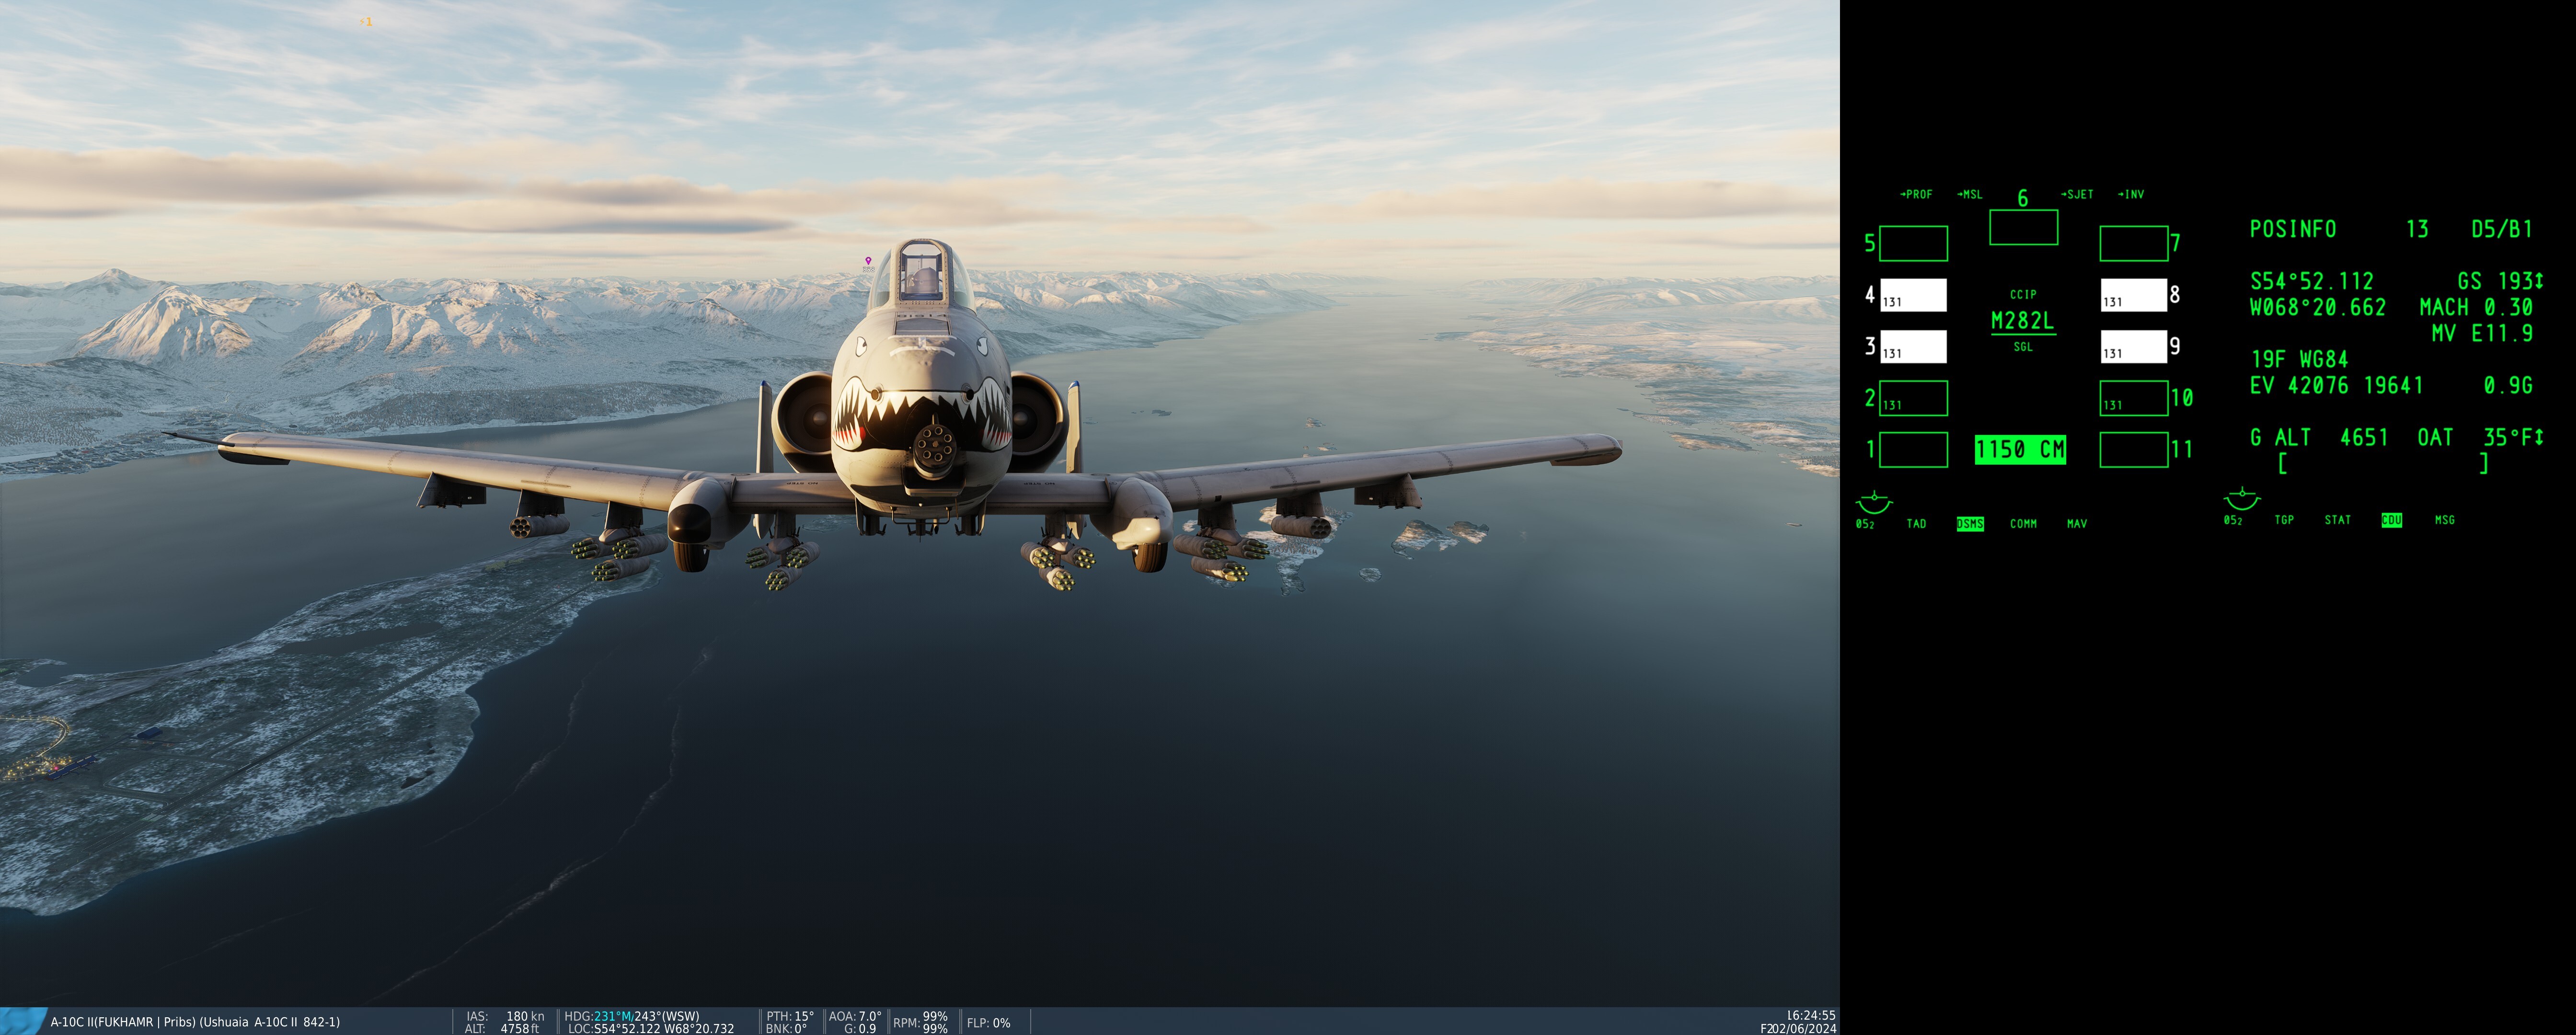Switch to the highlighted CDU tab
The width and height of the screenshot is (2576, 1035).
point(2391,520)
